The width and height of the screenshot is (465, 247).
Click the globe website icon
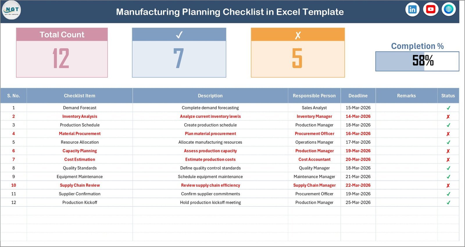pos(448,10)
